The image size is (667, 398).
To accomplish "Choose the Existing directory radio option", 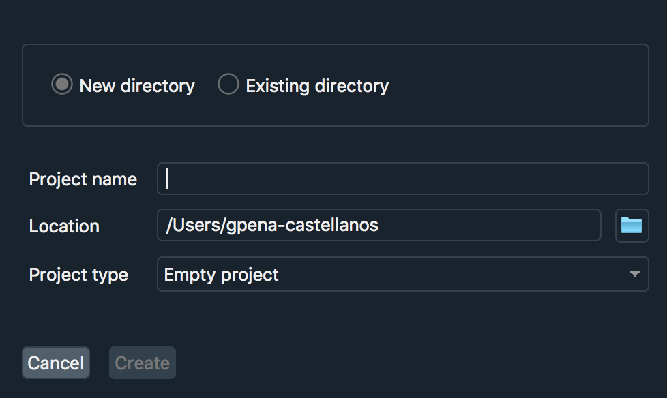I will click(x=228, y=85).
